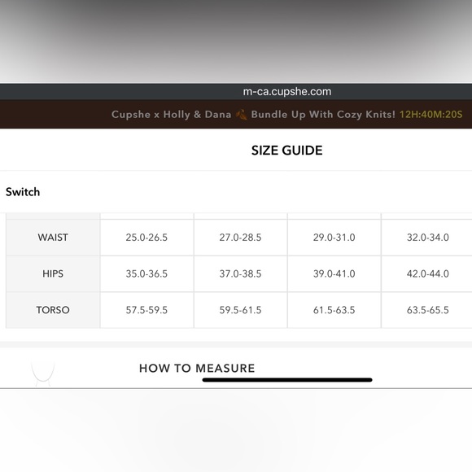Tap the black home indicator bar
Image resolution: width=472 pixels, height=472 pixels.
pos(287,380)
